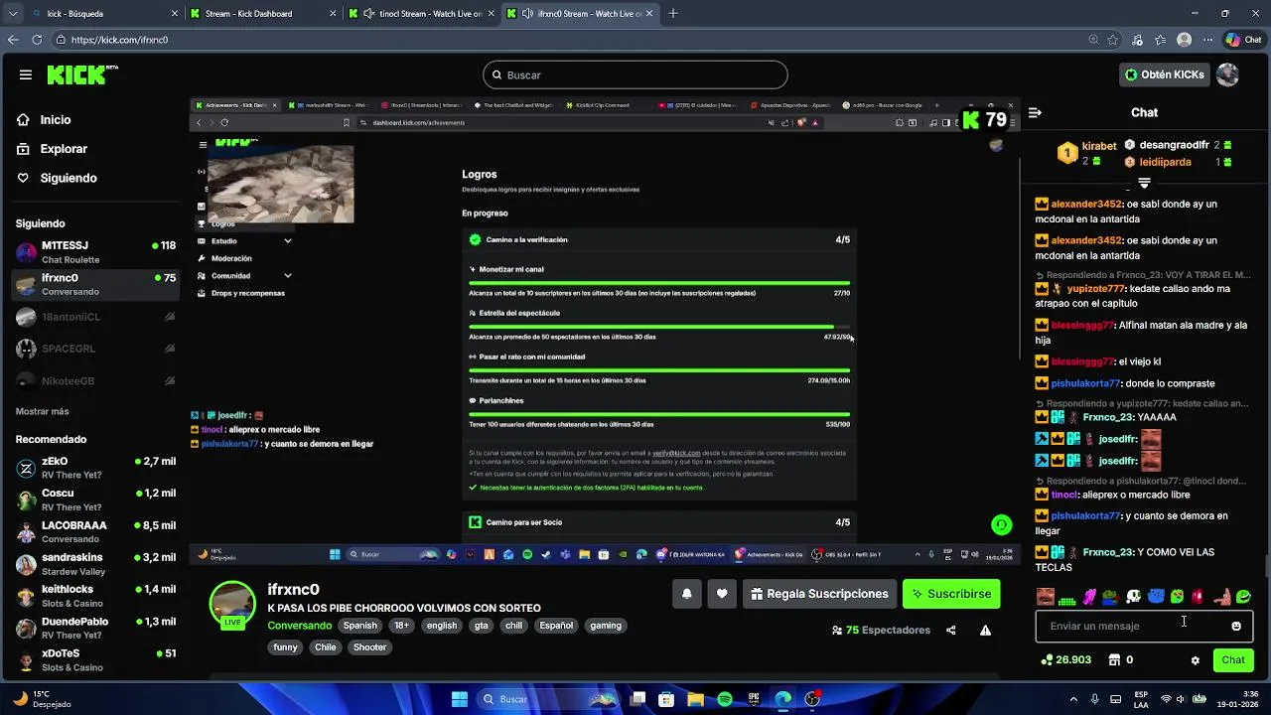Click the notification bell icon for ifrxnc0
Image resolution: width=1271 pixels, height=715 pixels.
[x=686, y=594]
